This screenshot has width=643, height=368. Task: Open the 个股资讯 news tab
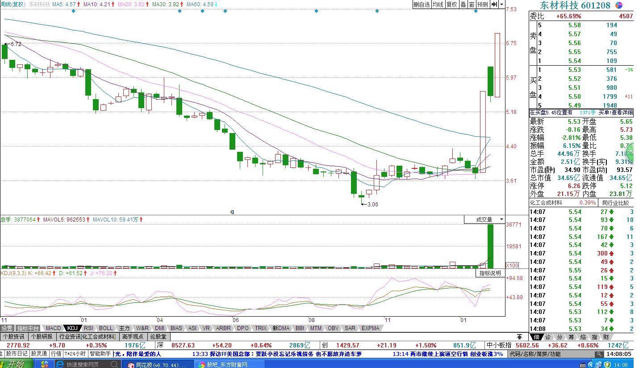pos(14,337)
